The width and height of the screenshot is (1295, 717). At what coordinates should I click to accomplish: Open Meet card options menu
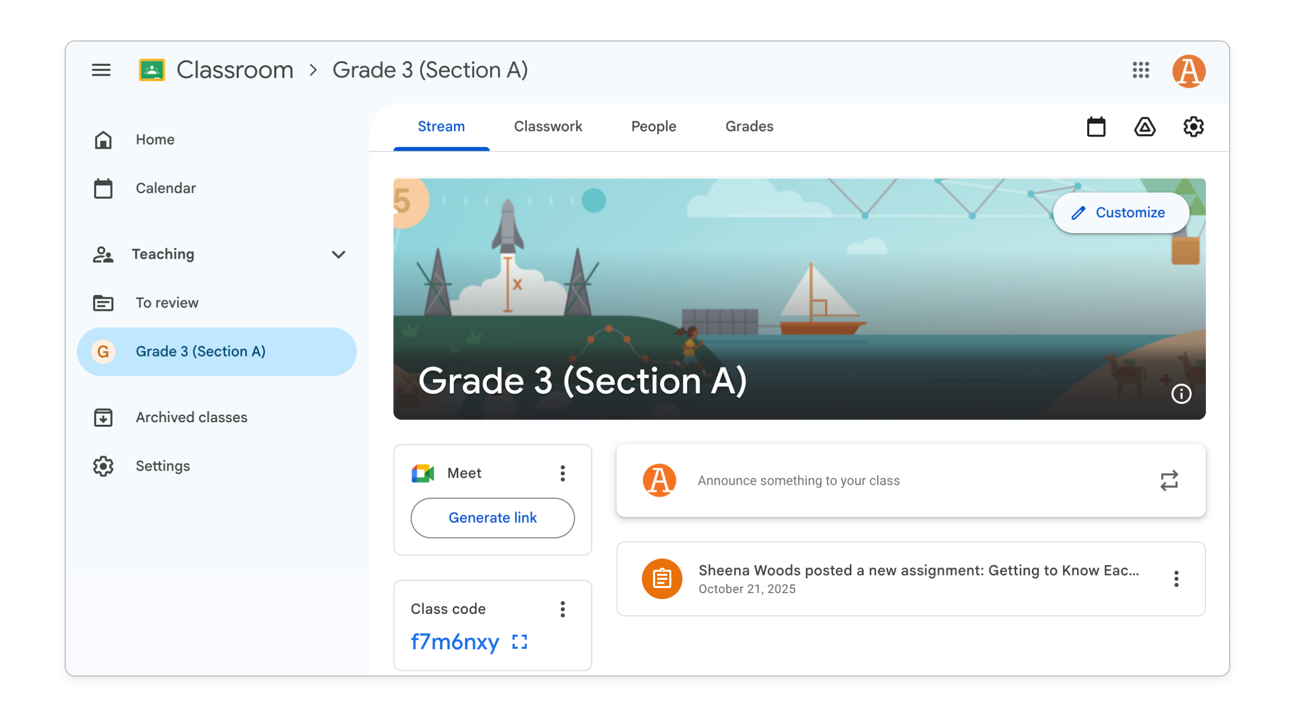pos(563,473)
